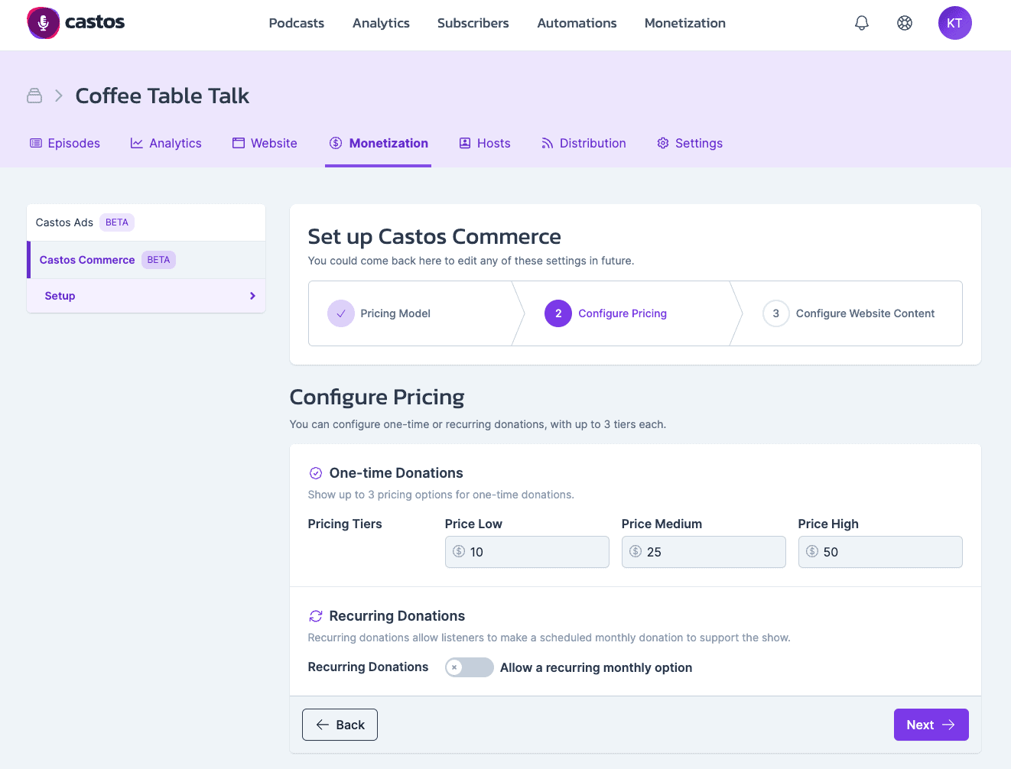Image resolution: width=1011 pixels, height=769 pixels.
Task: Expand the Setup sidebar chevron
Action: click(252, 296)
